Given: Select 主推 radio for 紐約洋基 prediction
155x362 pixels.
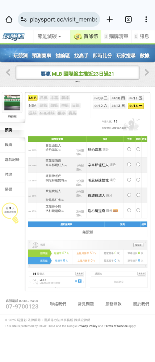Looking at the screenshot, I should click(x=129, y=149).
